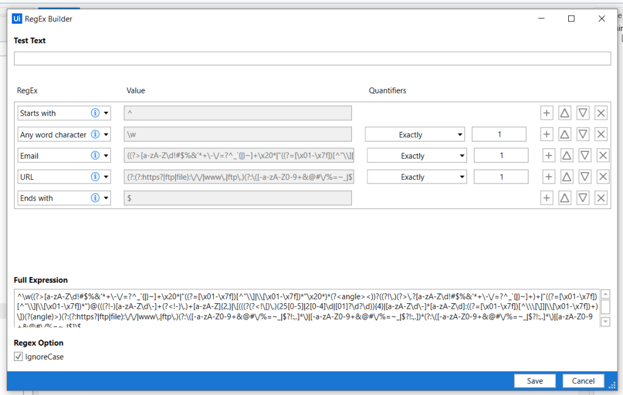Open the Any word character RegEx dropdown
Screen dimensions: 623x395
[x=106, y=135]
